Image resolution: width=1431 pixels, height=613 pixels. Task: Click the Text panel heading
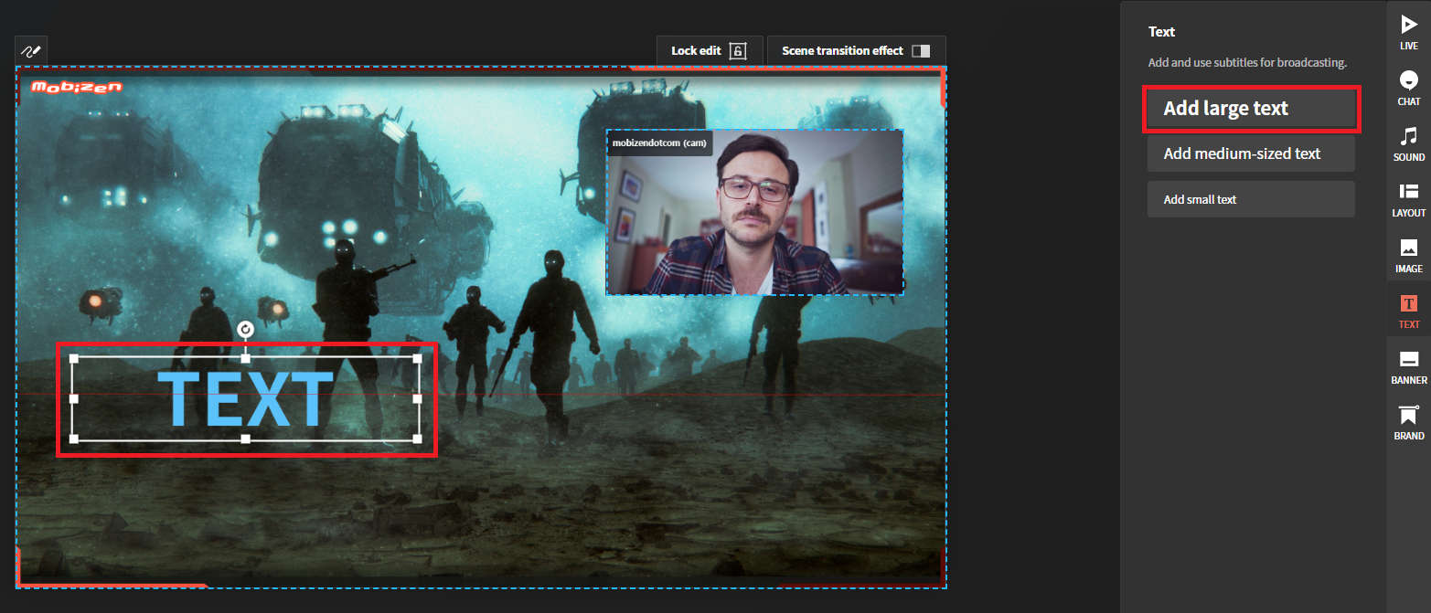click(x=1161, y=32)
